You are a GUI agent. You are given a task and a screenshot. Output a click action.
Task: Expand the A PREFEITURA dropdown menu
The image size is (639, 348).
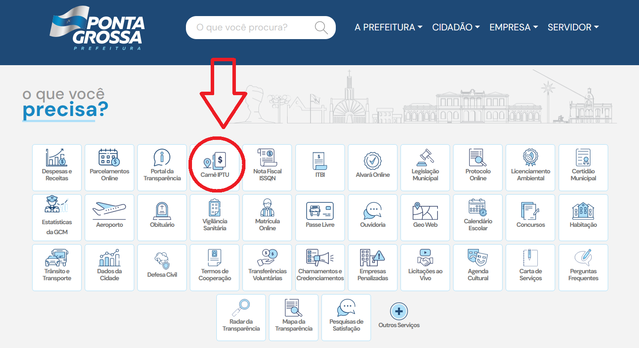point(388,27)
